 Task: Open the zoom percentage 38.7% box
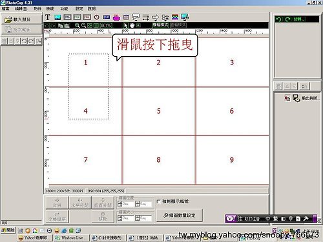click(x=106, y=25)
